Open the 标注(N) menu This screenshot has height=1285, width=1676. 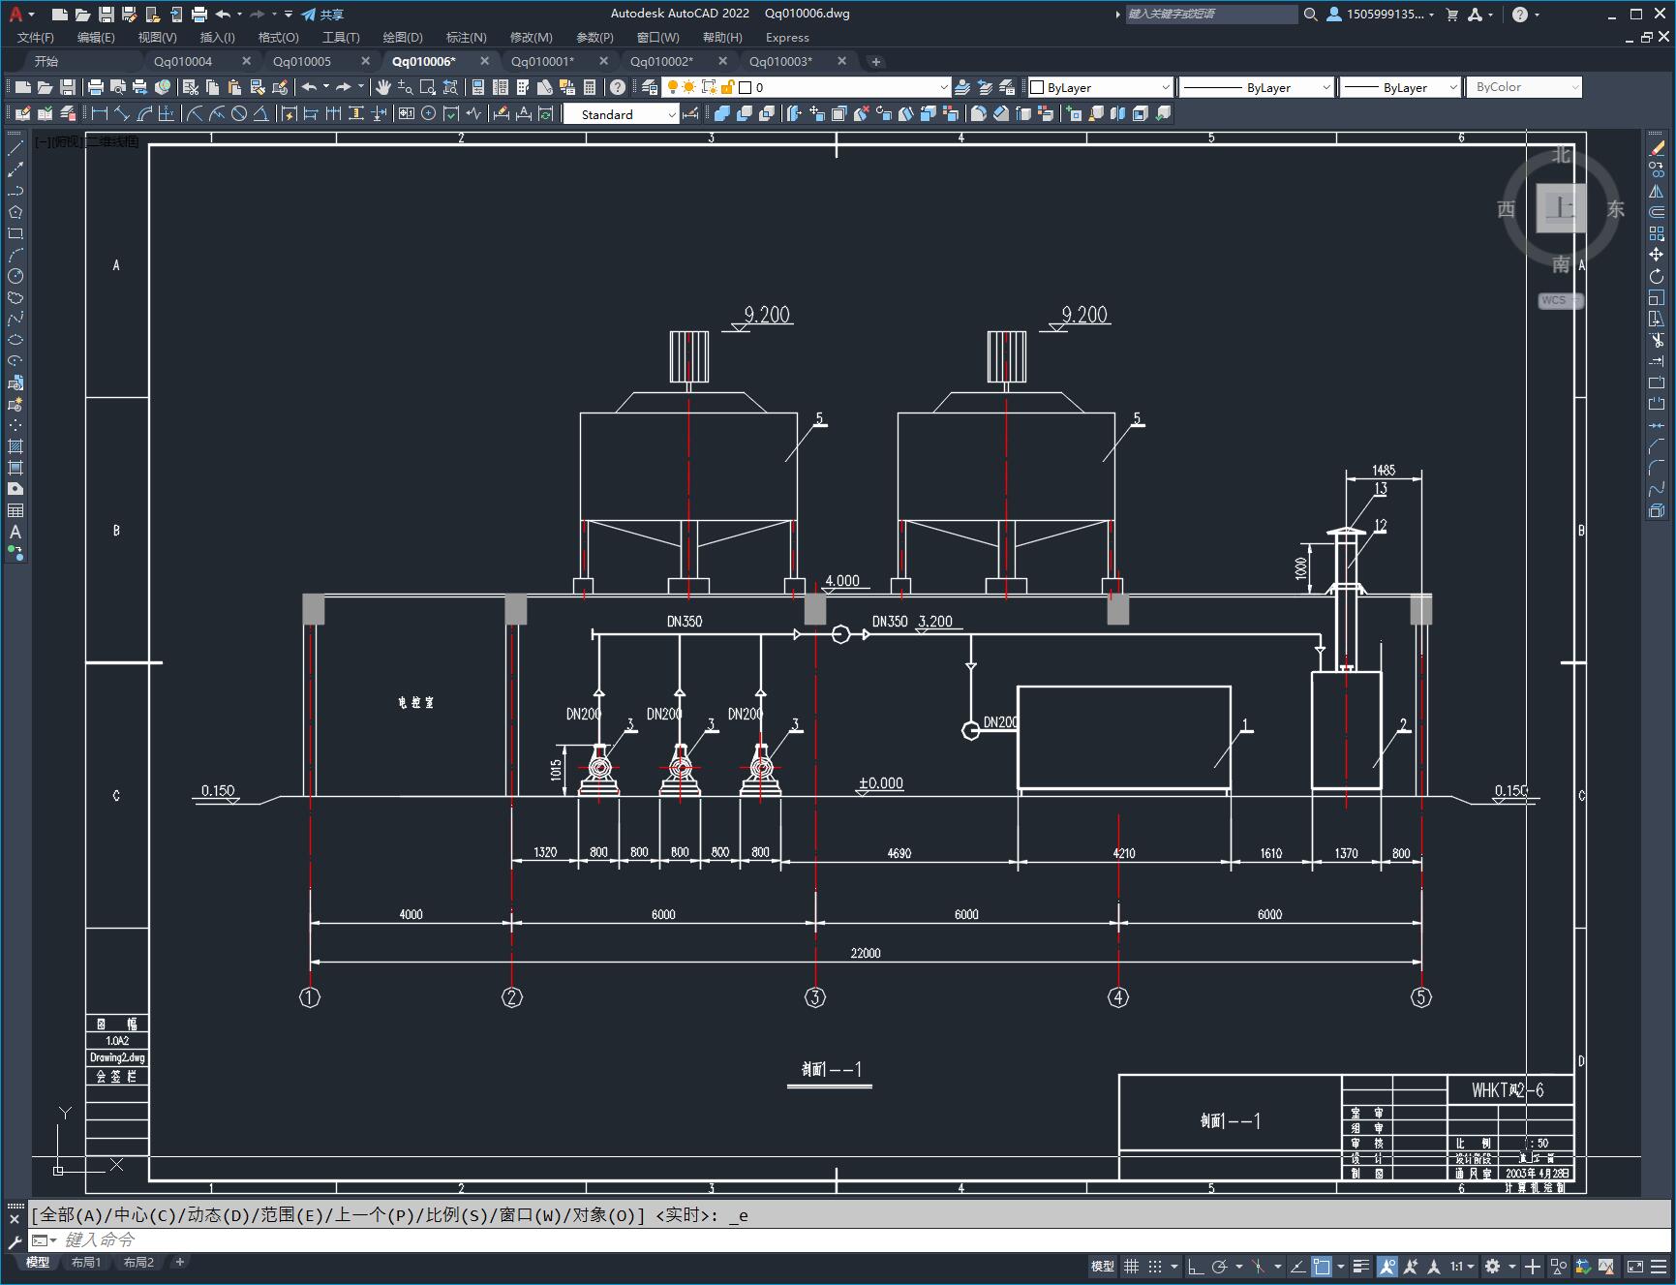click(466, 38)
